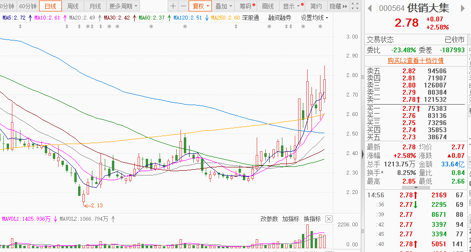Click the 最低 2.66 value

pos(458,181)
